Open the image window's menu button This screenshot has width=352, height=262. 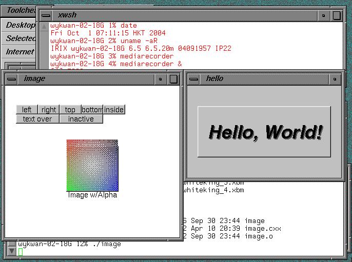[11, 79]
